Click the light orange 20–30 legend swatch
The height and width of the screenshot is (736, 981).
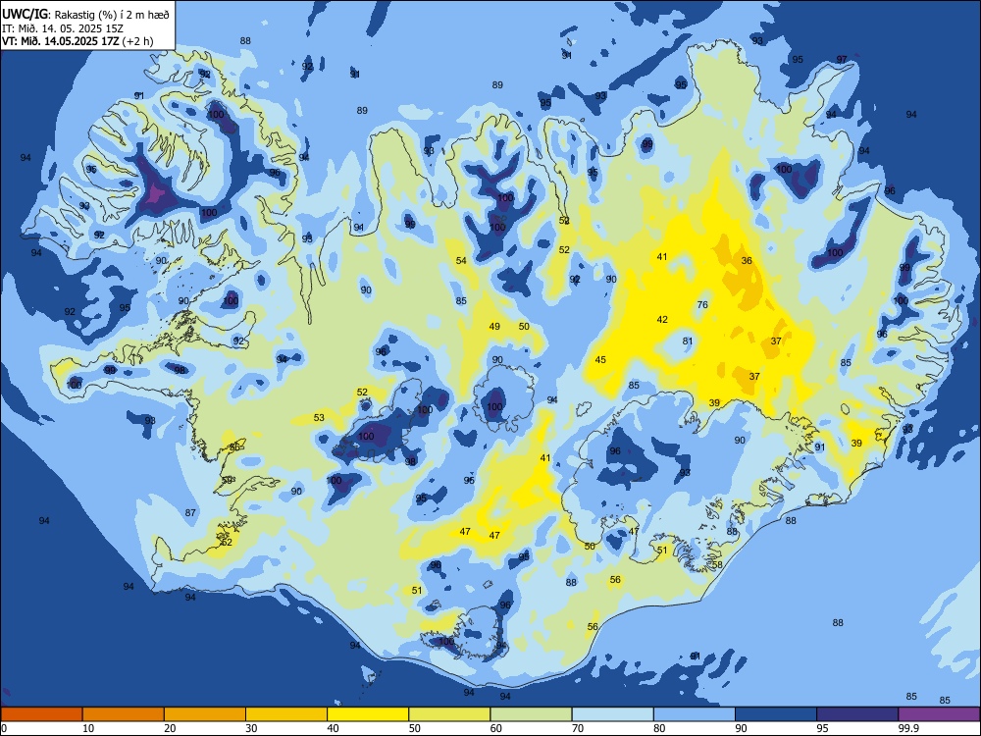coord(205,714)
